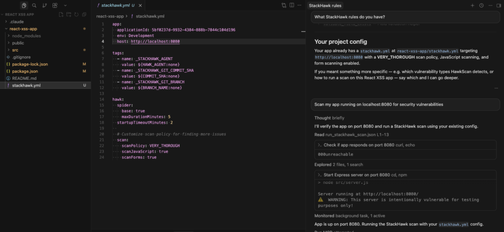504x232 pixels.
Task: Click http://localhost:8080 chip in chat response
Action: (339, 57)
